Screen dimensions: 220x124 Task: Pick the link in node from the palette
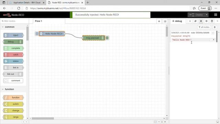pyautogui.click(x=13, y=68)
